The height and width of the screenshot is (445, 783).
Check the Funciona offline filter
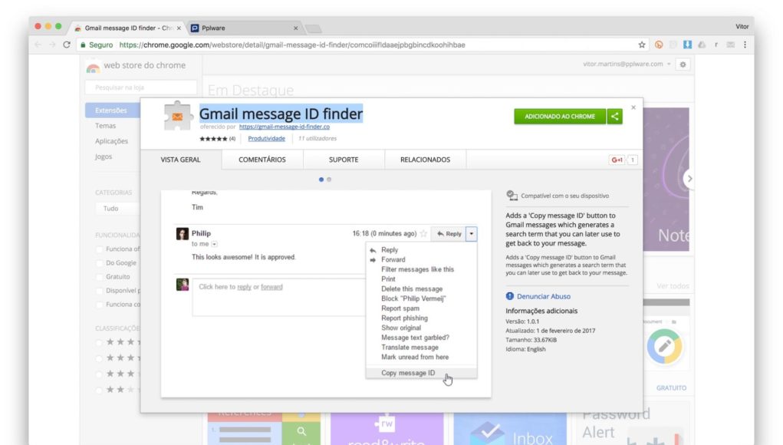[x=99, y=249]
